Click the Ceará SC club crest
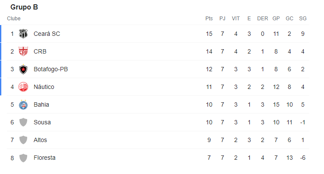The image size is (324, 174). (x=23, y=34)
